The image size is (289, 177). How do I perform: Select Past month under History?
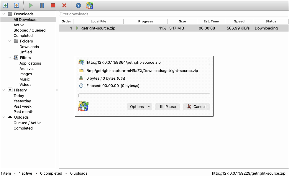point(23,112)
